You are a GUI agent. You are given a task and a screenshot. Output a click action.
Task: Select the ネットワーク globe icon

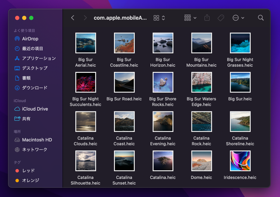tap(17, 150)
